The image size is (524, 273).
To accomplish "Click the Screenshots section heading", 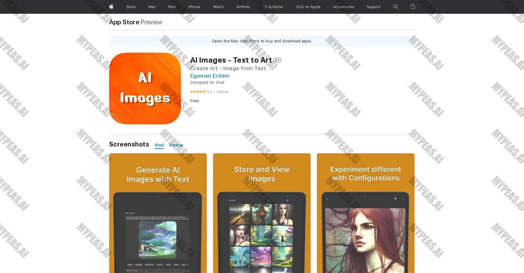I will [129, 144].
